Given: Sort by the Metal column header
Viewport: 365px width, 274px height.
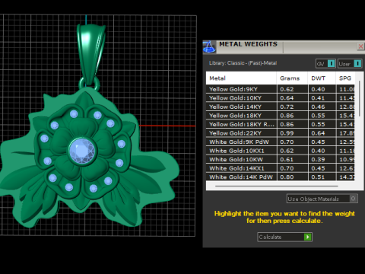Looking at the screenshot, I should coord(241,78).
